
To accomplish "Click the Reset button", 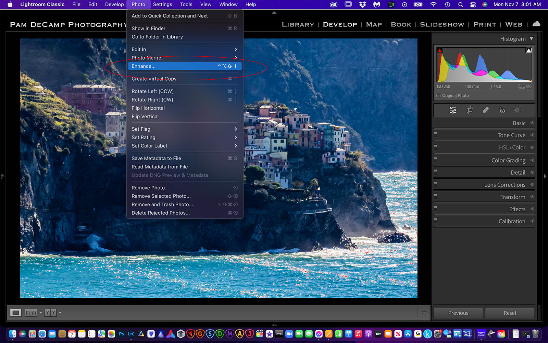I will (x=510, y=313).
